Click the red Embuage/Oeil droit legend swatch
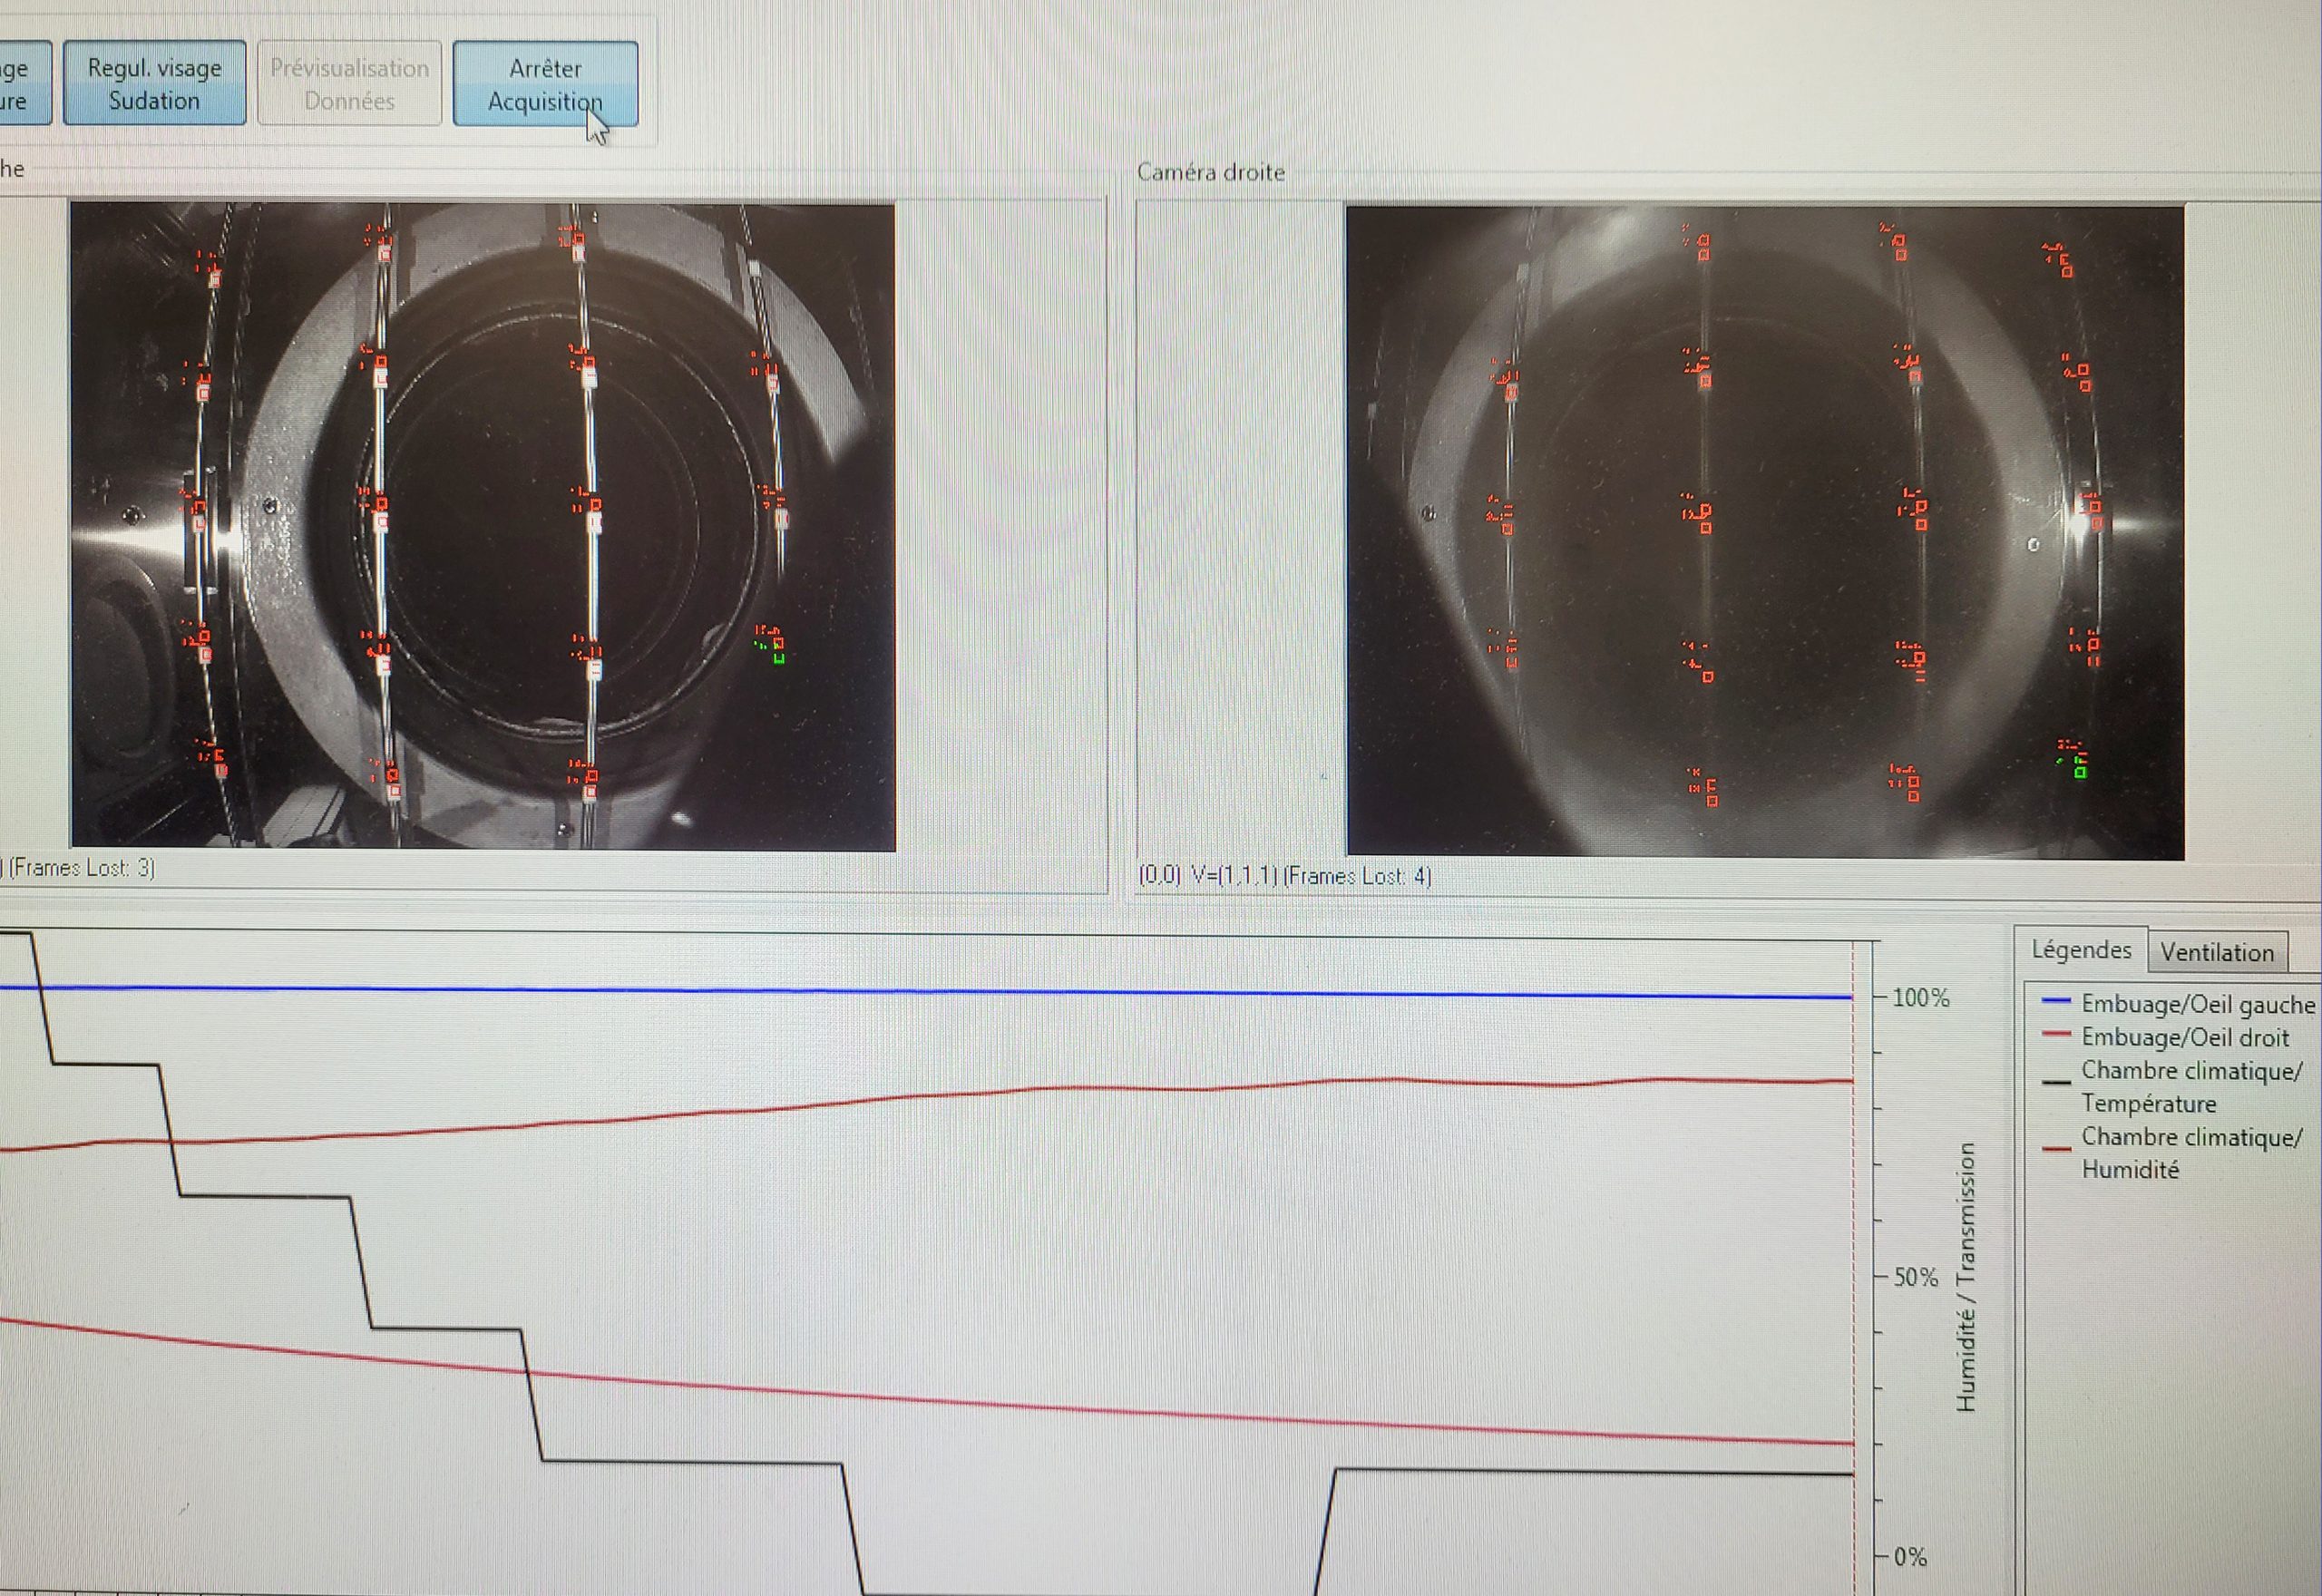2322x1596 pixels. [2055, 1035]
